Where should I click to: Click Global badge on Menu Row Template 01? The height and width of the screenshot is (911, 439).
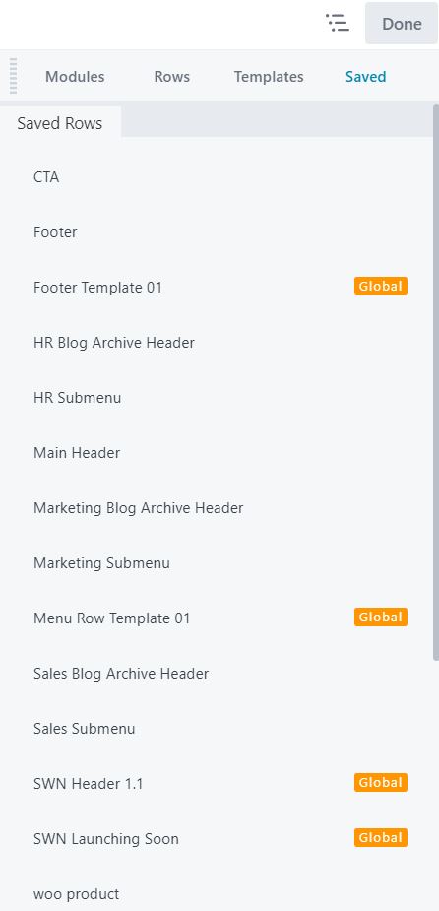pos(381,617)
